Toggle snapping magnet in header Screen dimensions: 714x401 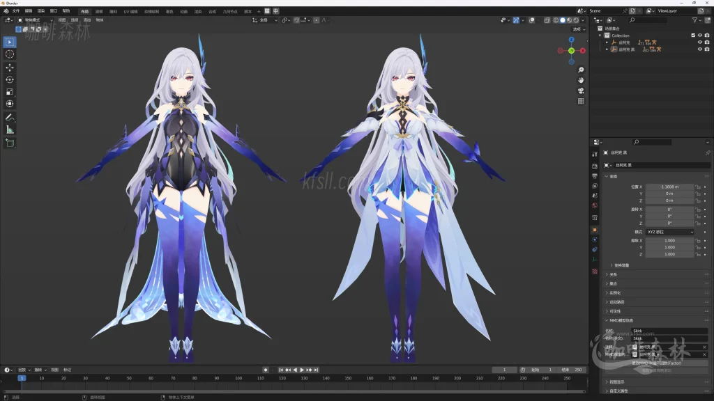coord(296,20)
